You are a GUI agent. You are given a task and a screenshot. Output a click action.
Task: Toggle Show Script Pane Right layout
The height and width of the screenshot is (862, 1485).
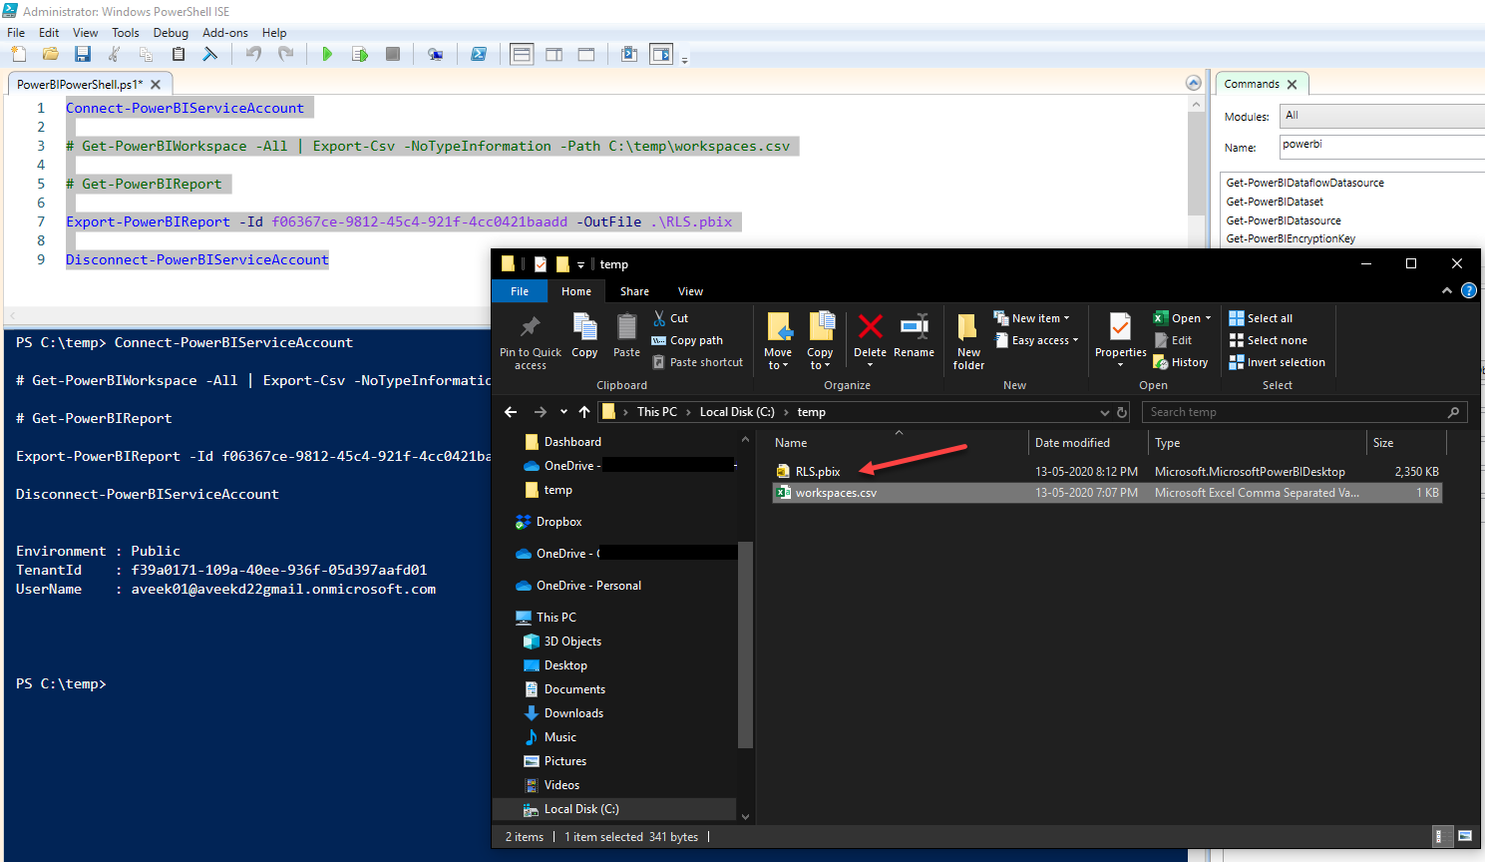tap(555, 55)
